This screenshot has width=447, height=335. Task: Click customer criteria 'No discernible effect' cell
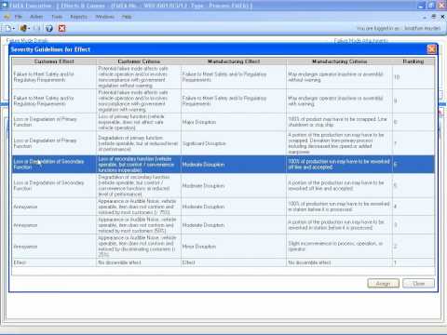coord(139,262)
